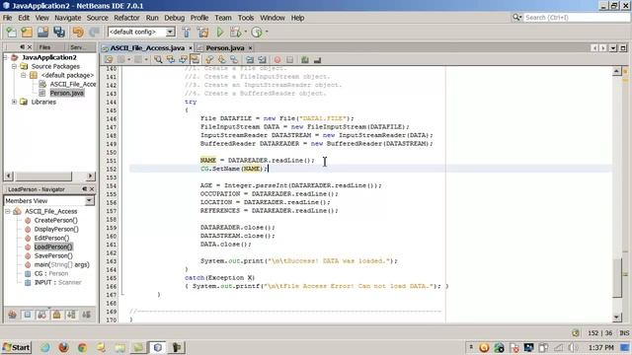
Task: Click the Profile Main Project icon
Action: 257,33
